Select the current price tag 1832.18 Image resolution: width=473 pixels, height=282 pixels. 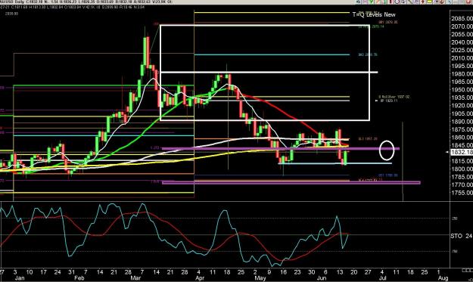[x=462, y=153]
